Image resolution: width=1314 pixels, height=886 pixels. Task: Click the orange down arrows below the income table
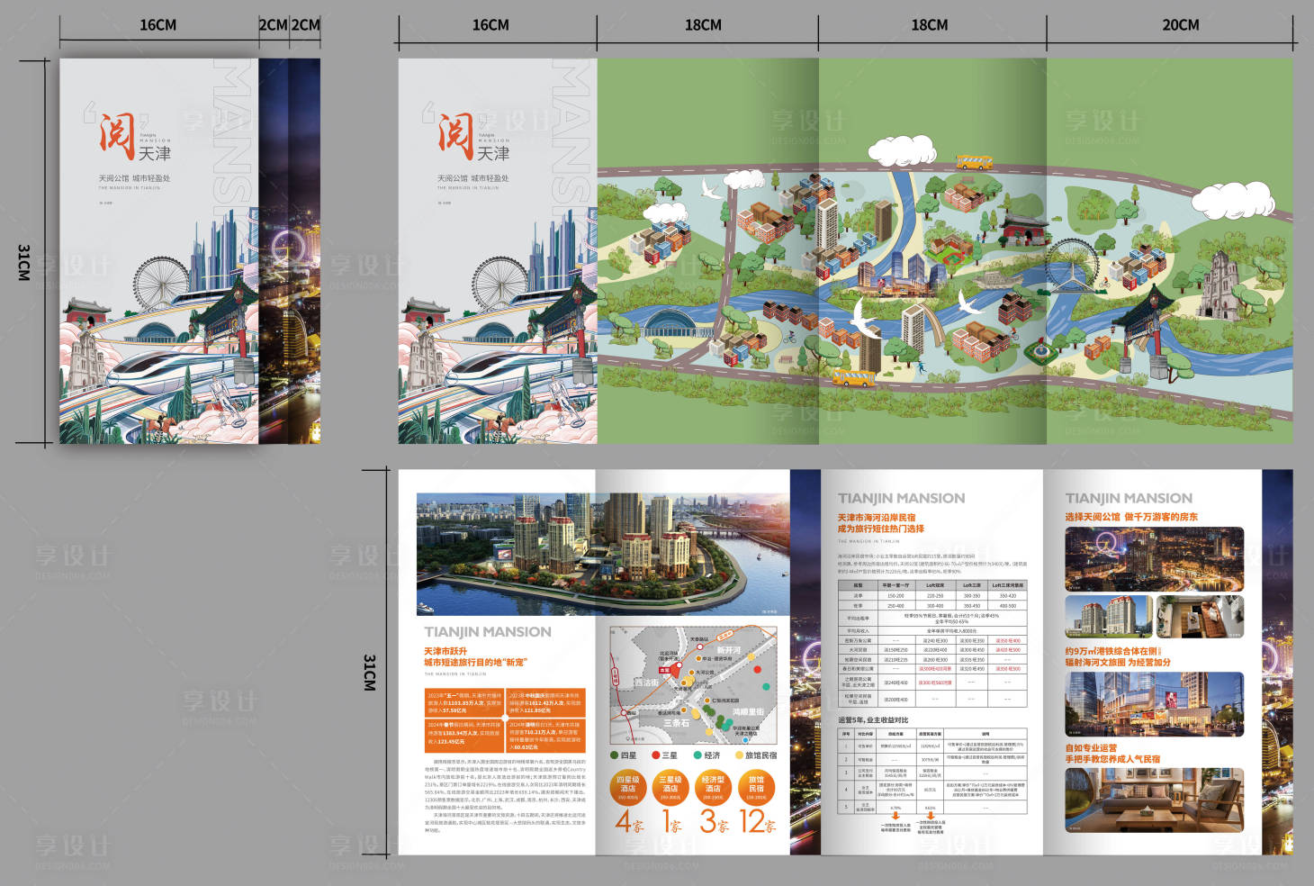(912, 817)
